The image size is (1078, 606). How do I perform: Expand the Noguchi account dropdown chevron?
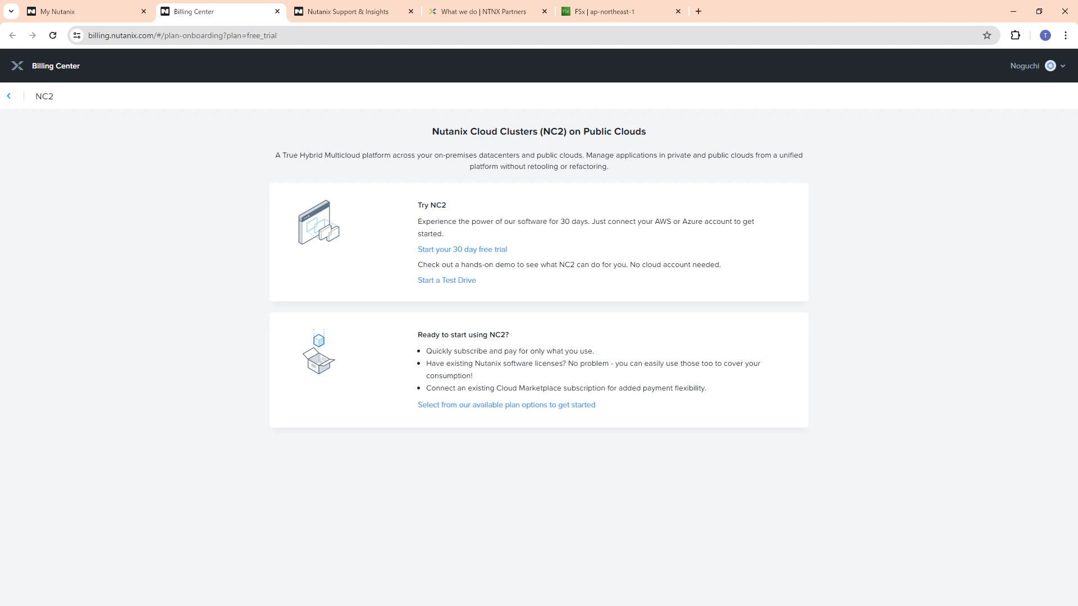point(1063,66)
